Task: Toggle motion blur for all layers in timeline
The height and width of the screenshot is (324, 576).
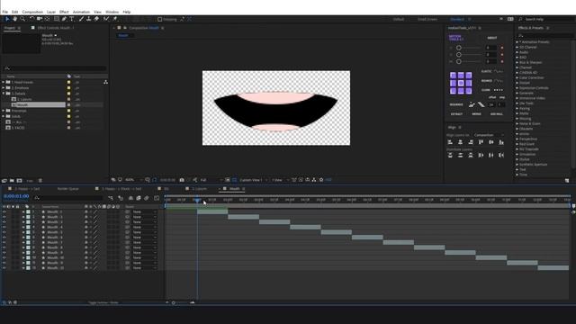Action: (147, 198)
